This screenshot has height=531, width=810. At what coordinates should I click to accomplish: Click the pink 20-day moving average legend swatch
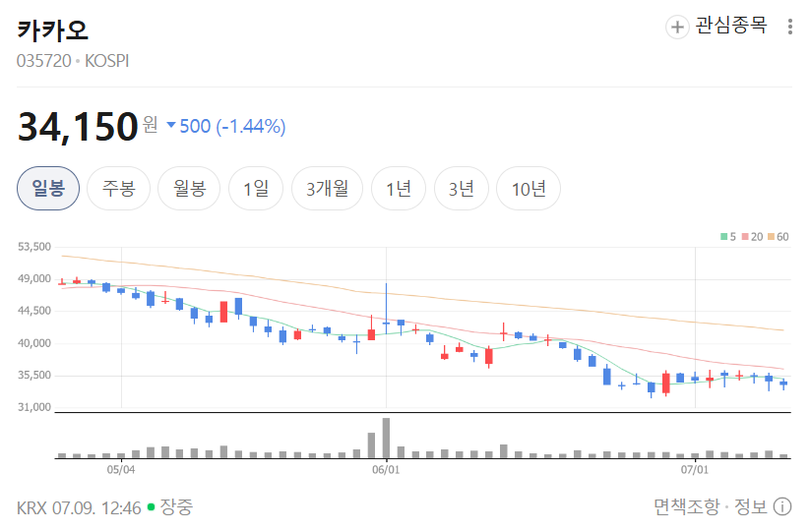745,237
